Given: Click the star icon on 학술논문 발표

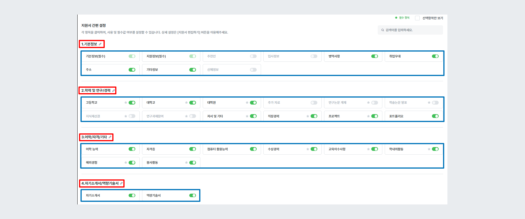Looking at the screenshot, I should 429,103.
